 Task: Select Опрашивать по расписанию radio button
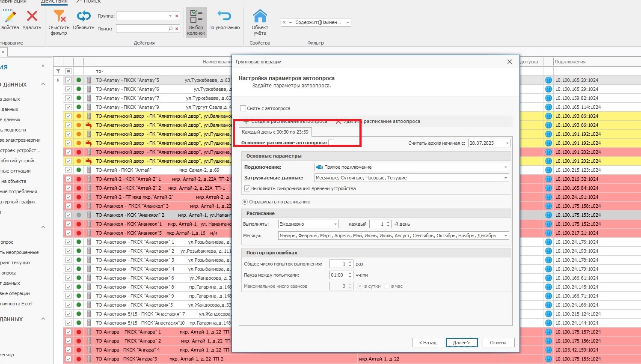245,202
